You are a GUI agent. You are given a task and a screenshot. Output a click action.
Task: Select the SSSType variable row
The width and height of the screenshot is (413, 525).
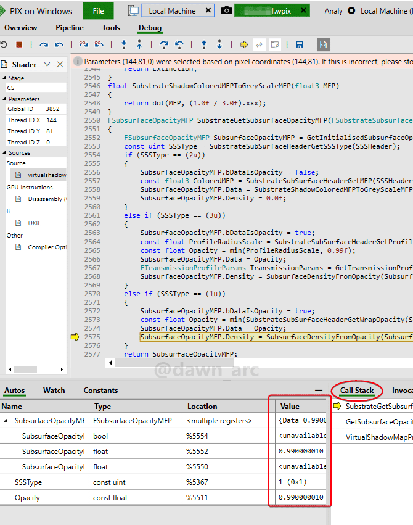coord(163,482)
